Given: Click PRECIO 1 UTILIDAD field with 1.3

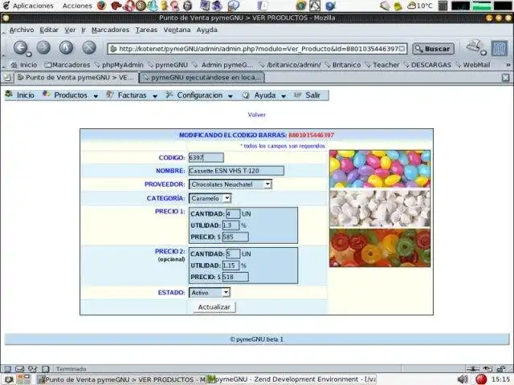Looking at the screenshot, I should point(230,225).
